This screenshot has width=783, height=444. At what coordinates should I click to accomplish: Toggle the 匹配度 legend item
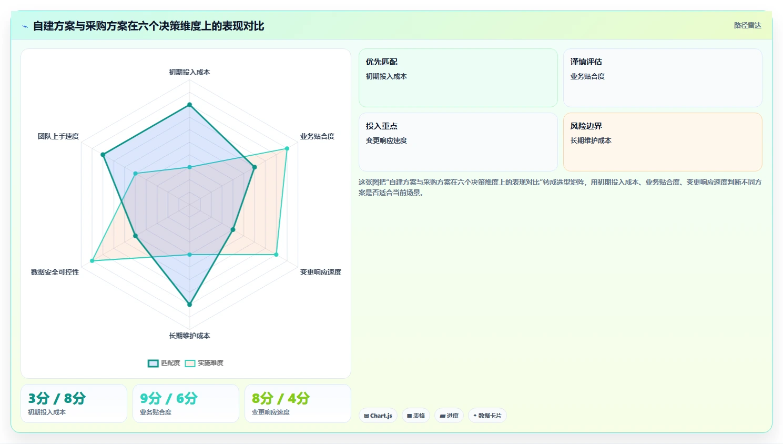pyautogui.click(x=164, y=363)
